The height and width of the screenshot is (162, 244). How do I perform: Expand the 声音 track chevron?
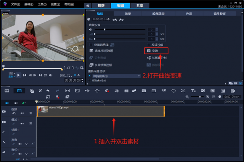pyautogui.click(x=27, y=144)
